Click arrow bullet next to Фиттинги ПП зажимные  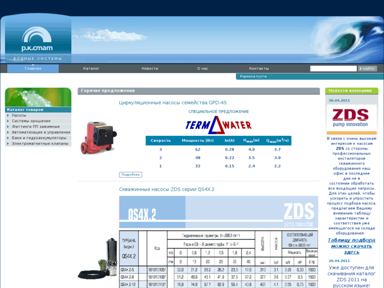click(8, 126)
